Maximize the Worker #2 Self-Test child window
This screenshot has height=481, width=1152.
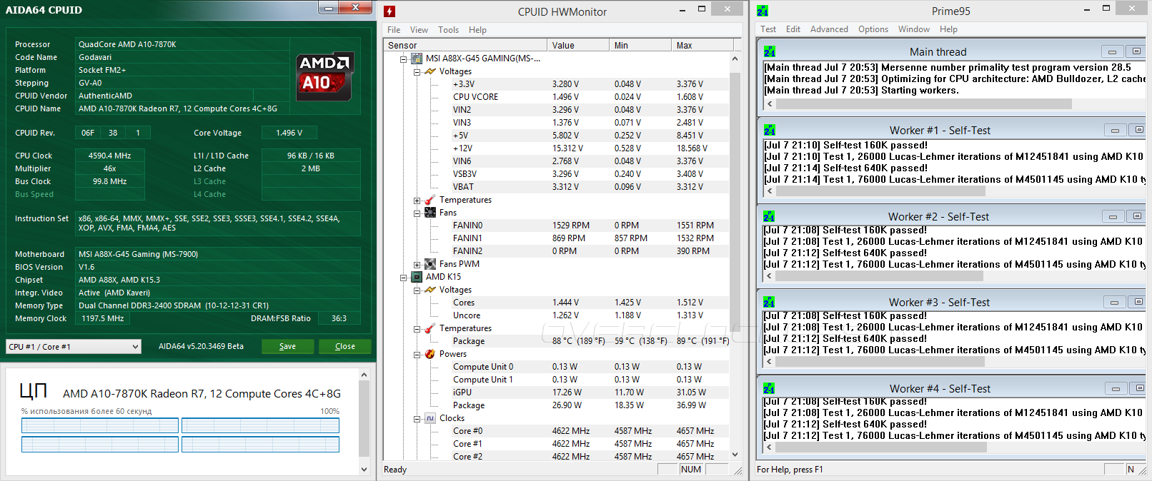click(x=1136, y=216)
